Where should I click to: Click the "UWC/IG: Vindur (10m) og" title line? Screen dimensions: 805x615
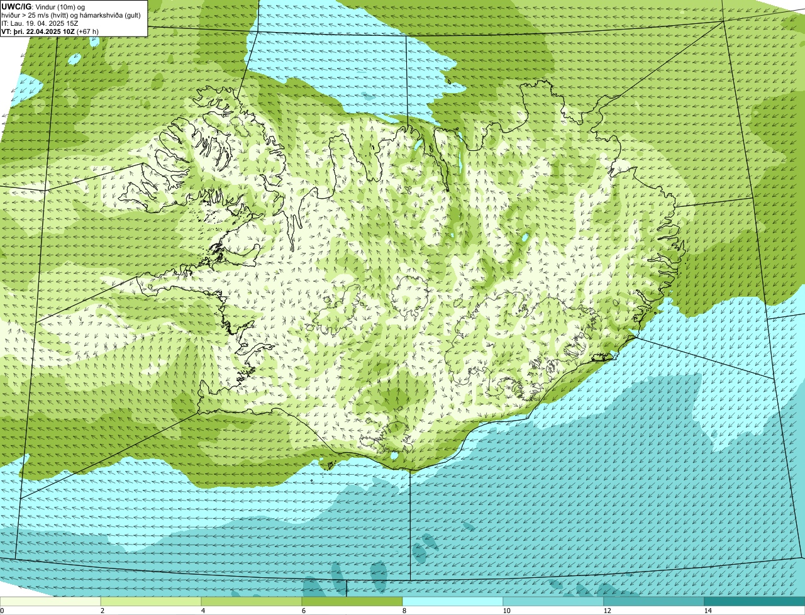pos(43,7)
